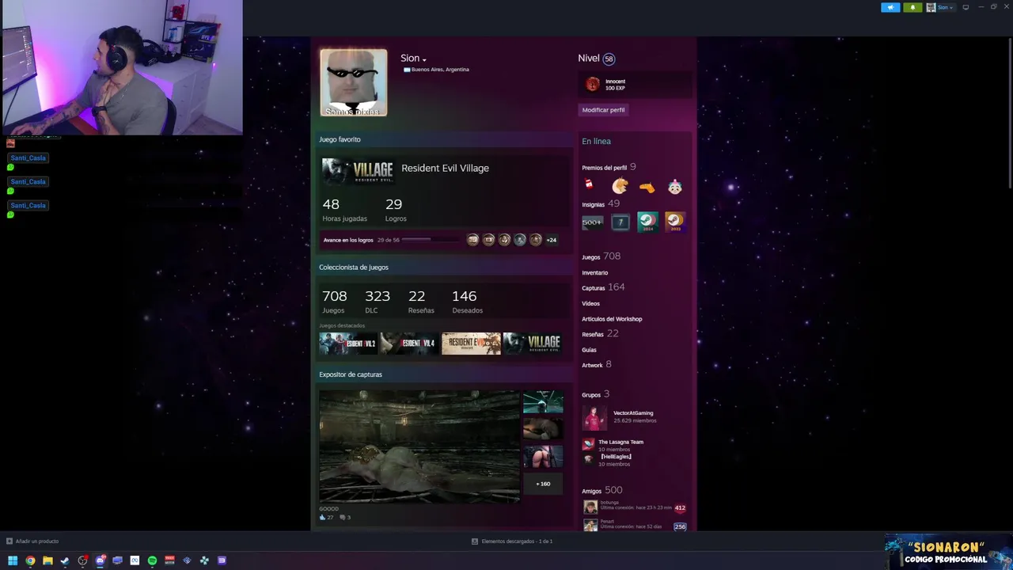
Task: Open the Steam 2023 badge
Action: [674, 222]
